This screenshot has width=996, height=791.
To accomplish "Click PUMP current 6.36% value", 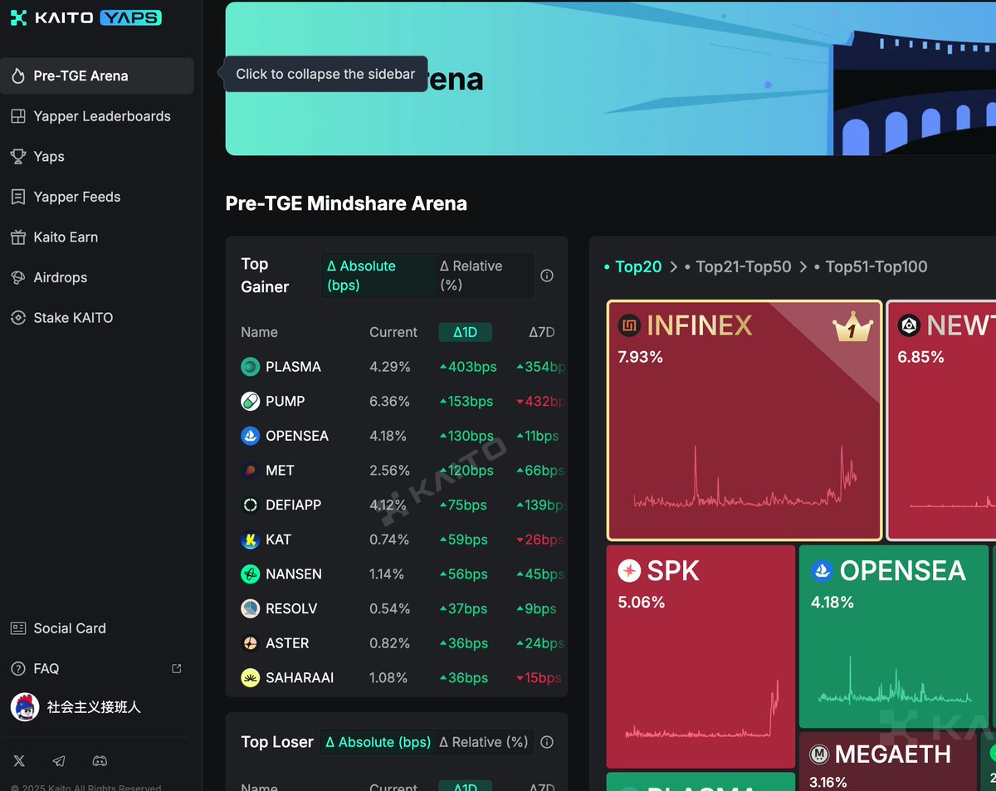I will click(389, 401).
